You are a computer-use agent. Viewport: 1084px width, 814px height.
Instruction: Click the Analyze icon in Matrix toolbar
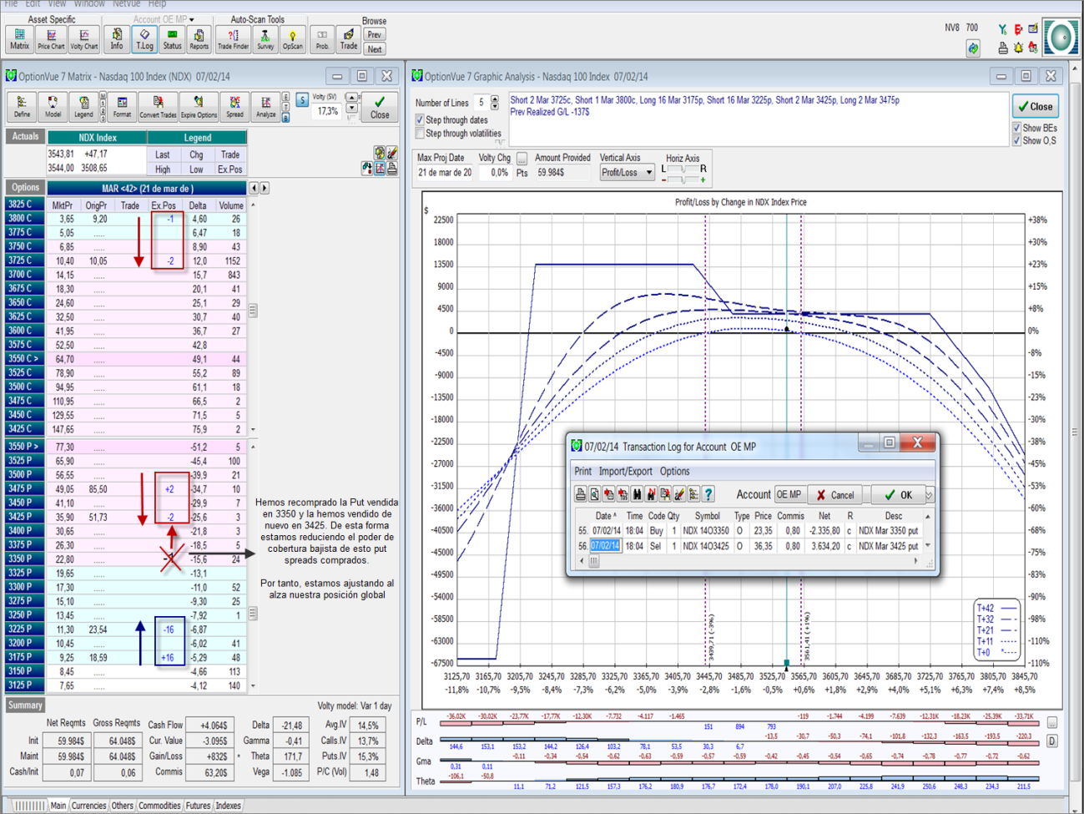click(x=265, y=107)
